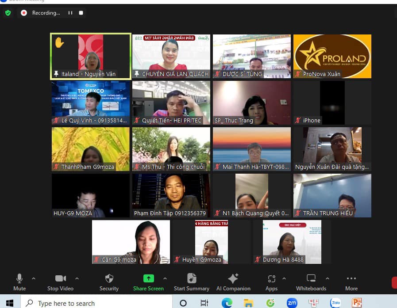Select the iPhone participant tile
Image resolution: width=397 pixels, height=308 pixels.
pyautogui.click(x=332, y=103)
